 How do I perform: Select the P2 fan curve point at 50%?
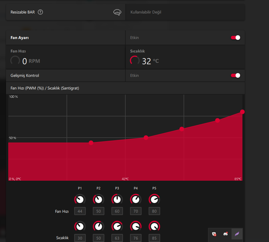[x=146, y=138]
